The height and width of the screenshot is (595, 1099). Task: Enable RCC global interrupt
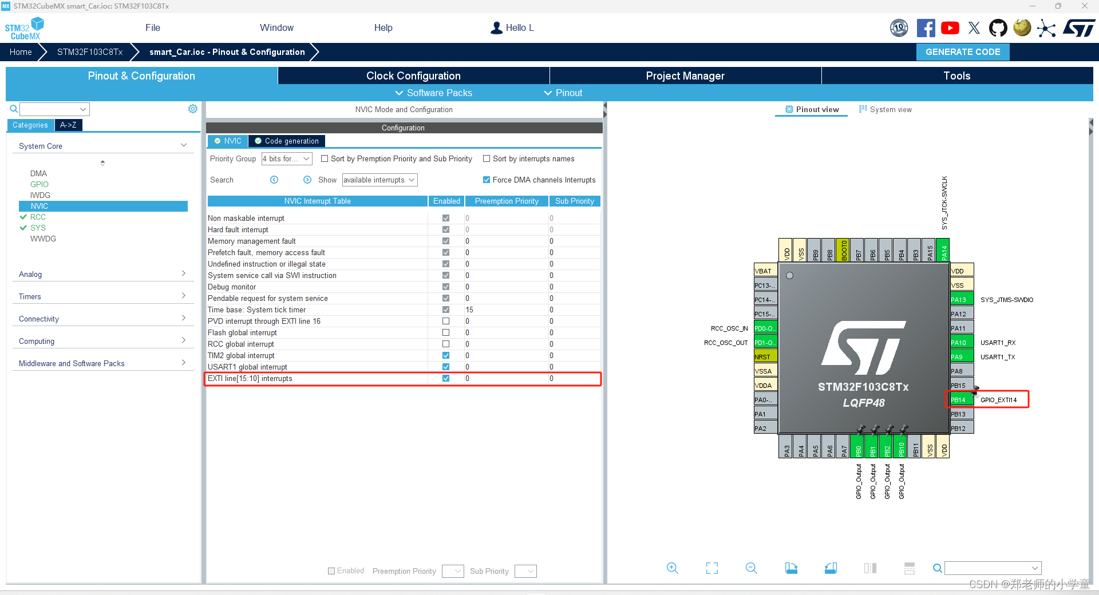[446, 344]
